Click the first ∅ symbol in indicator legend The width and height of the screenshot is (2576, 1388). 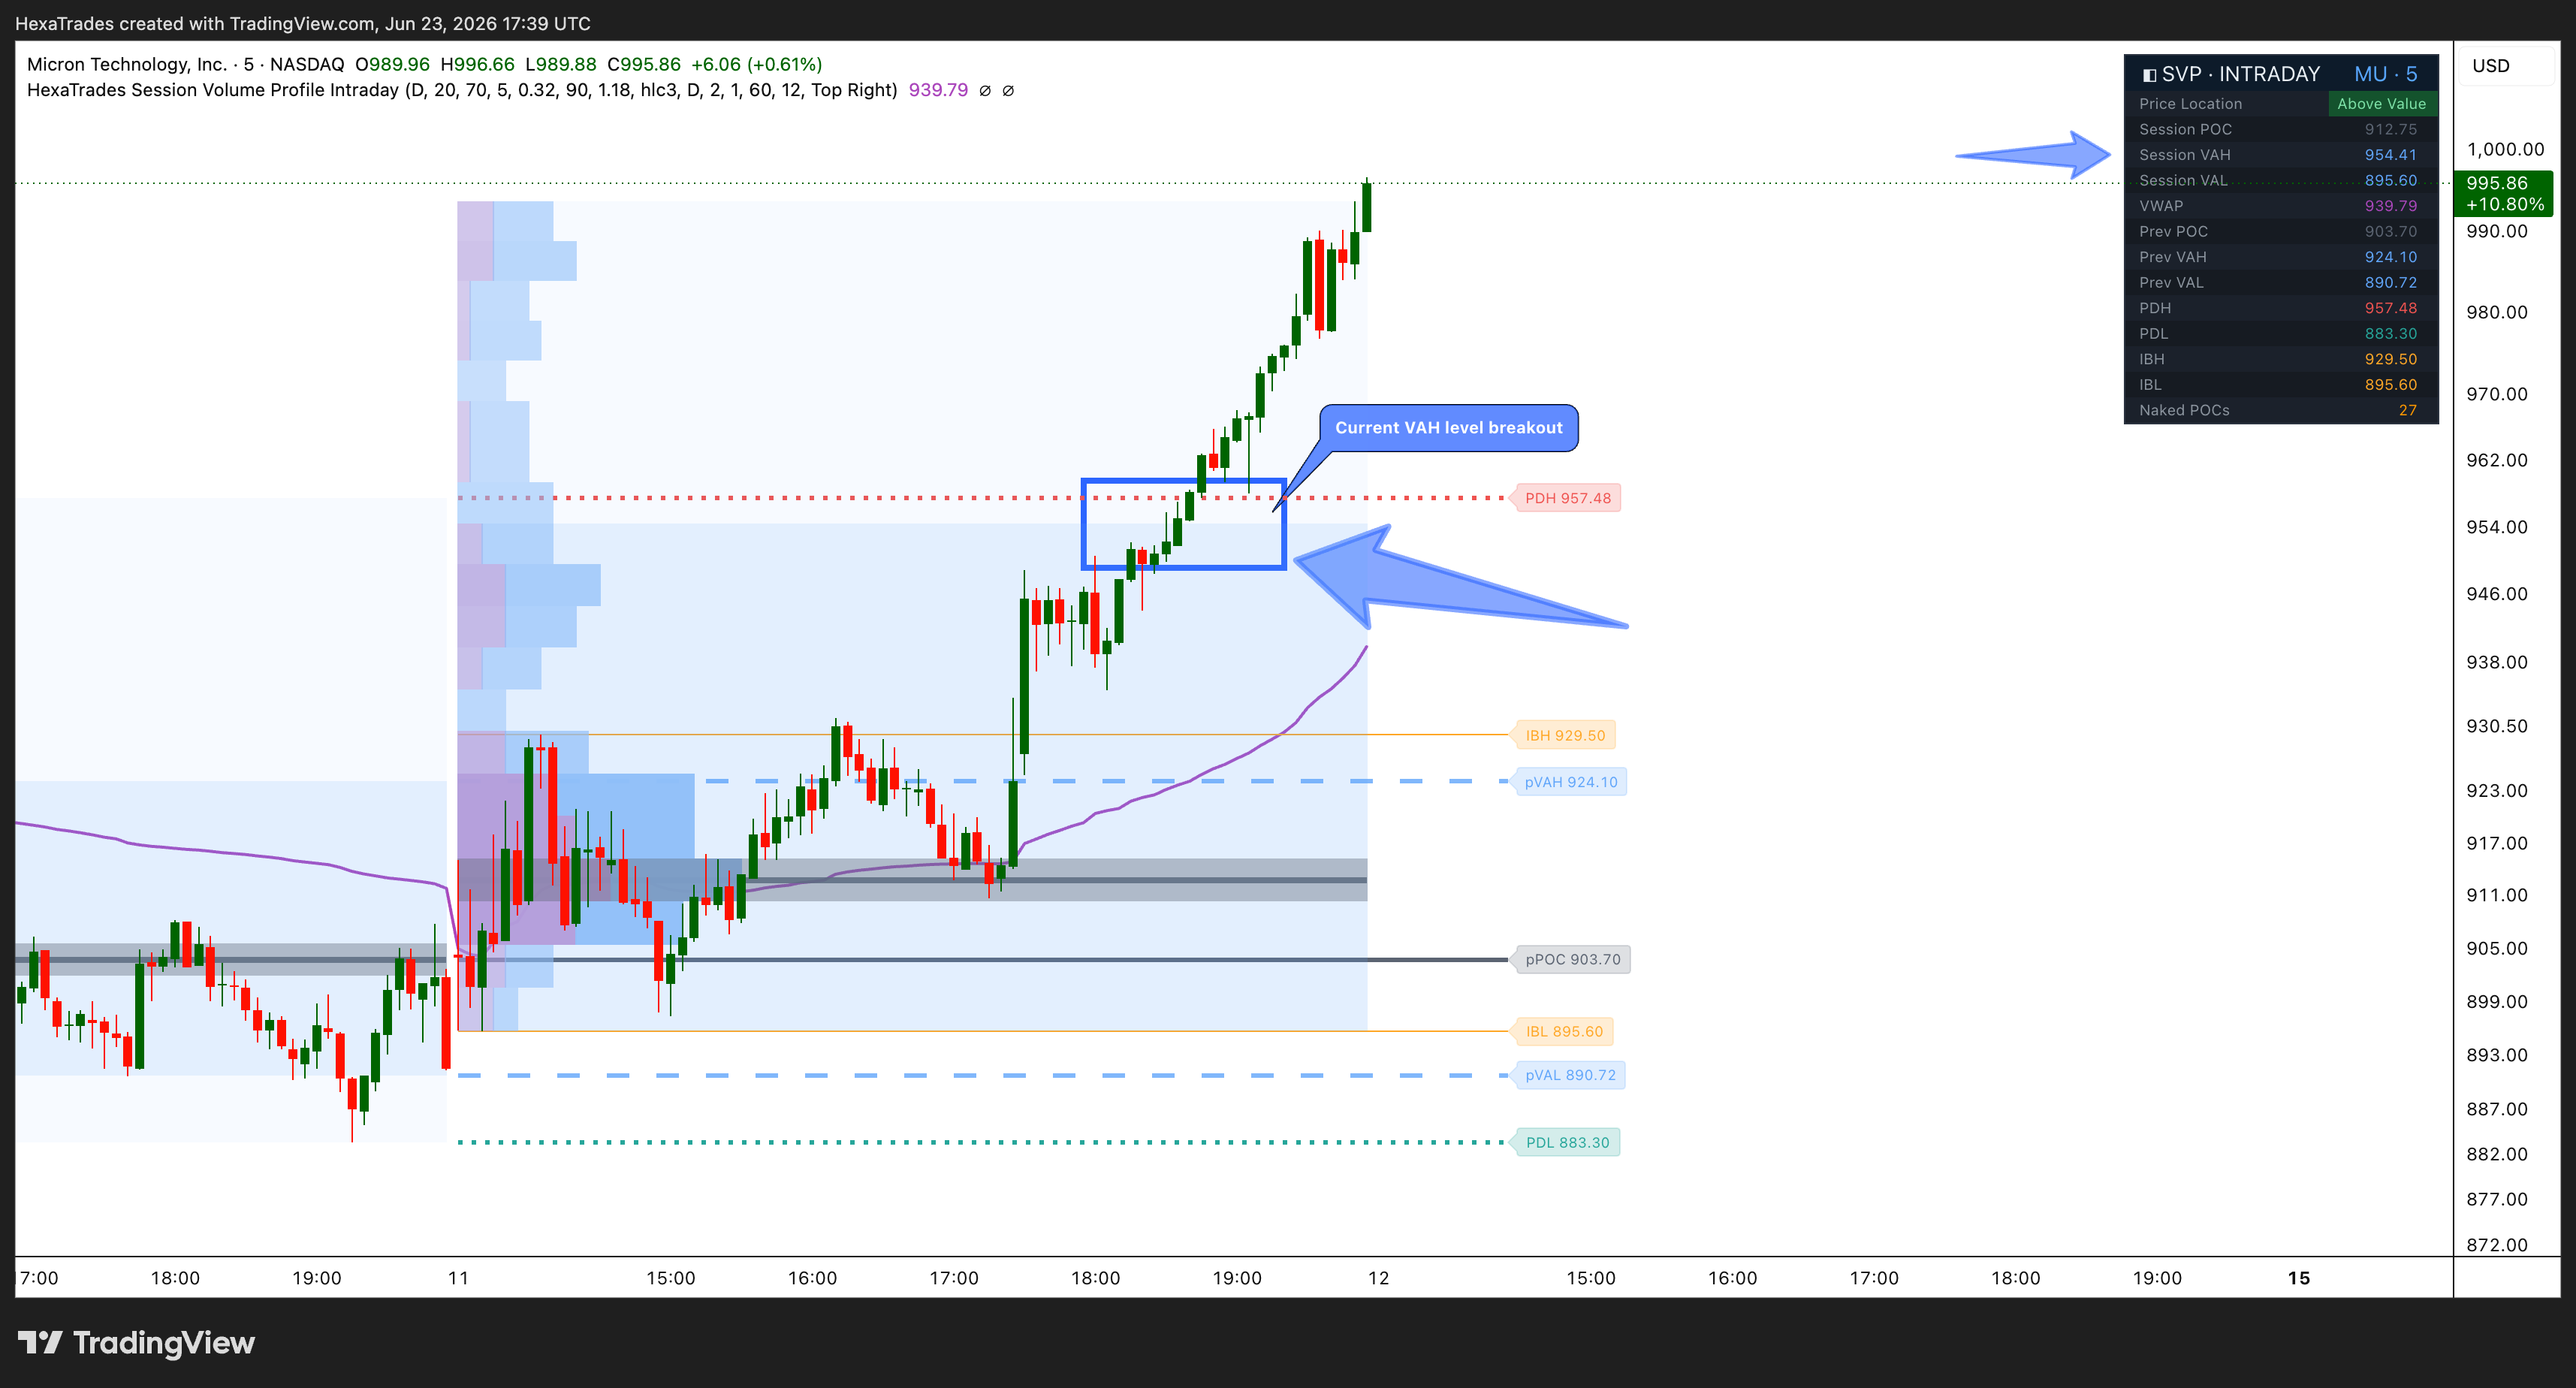[985, 90]
